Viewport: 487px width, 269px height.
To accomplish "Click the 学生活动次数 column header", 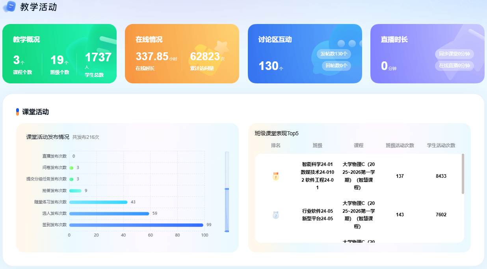I will point(441,146).
